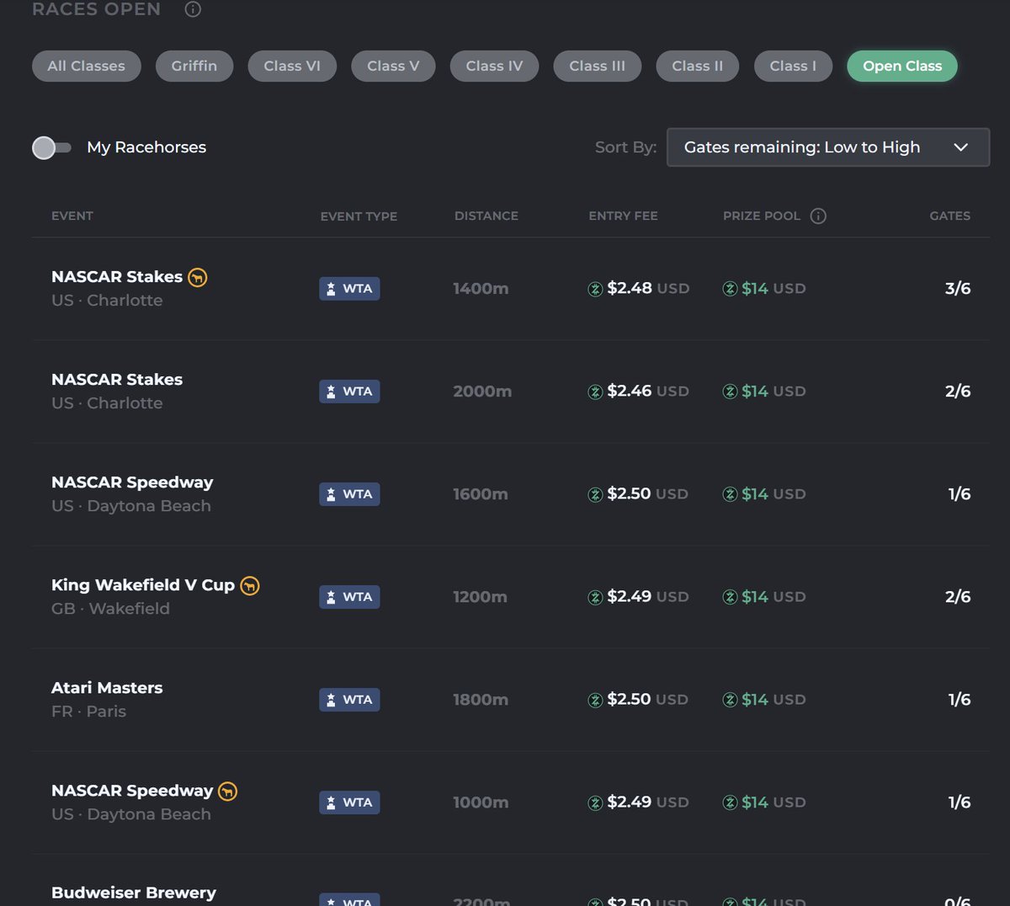The height and width of the screenshot is (906, 1010).
Task: Click the 3/6 gates value
Action: (x=958, y=289)
